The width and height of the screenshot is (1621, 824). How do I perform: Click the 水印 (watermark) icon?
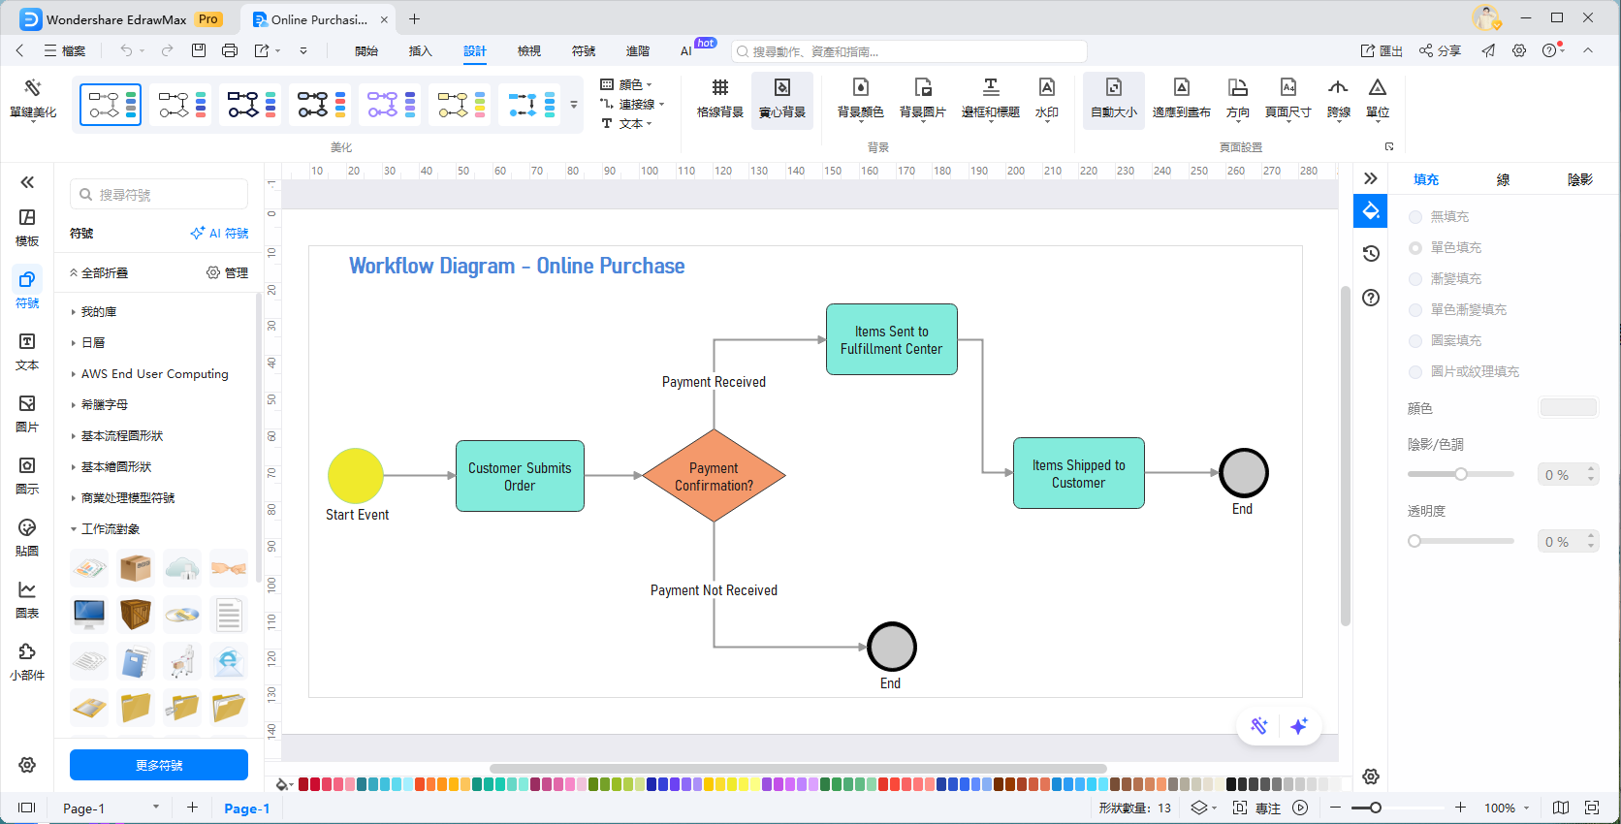point(1046,88)
